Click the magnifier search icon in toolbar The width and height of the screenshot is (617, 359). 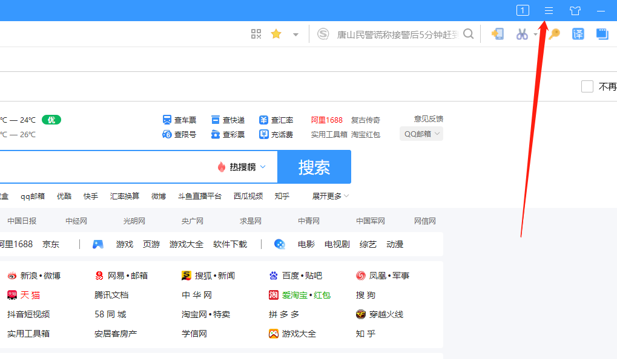tap(468, 34)
